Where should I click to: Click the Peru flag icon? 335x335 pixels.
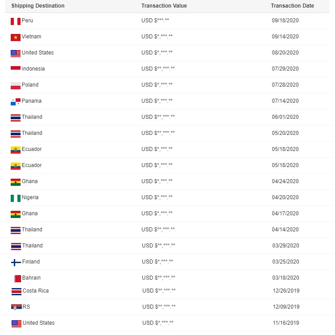pyautogui.click(x=16, y=21)
